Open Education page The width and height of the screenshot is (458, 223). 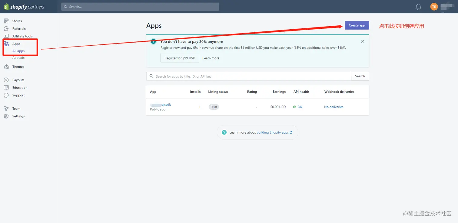(20, 88)
